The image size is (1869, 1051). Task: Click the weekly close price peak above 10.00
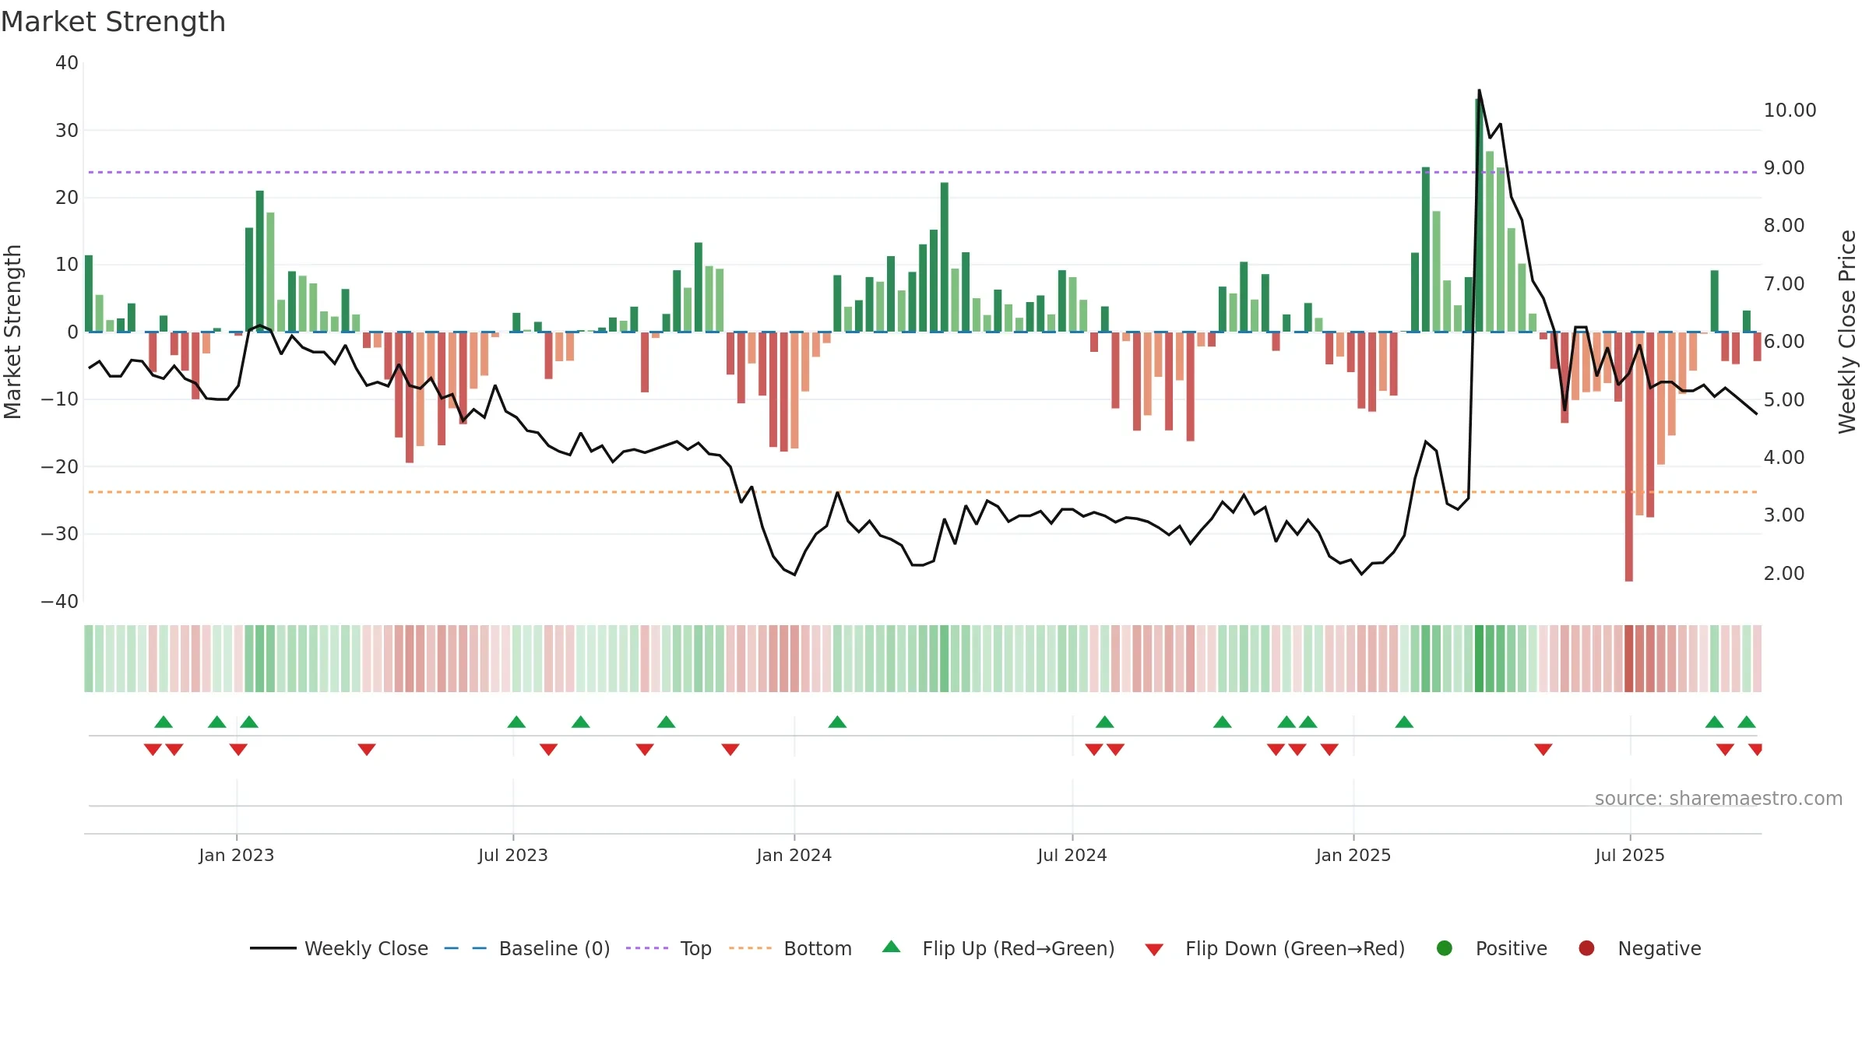pyautogui.click(x=1480, y=90)
